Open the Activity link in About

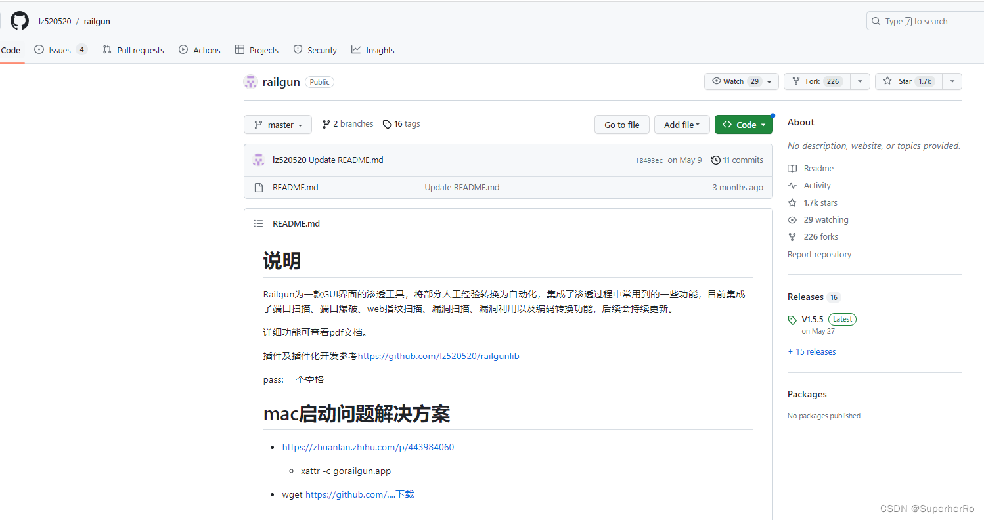817,186
